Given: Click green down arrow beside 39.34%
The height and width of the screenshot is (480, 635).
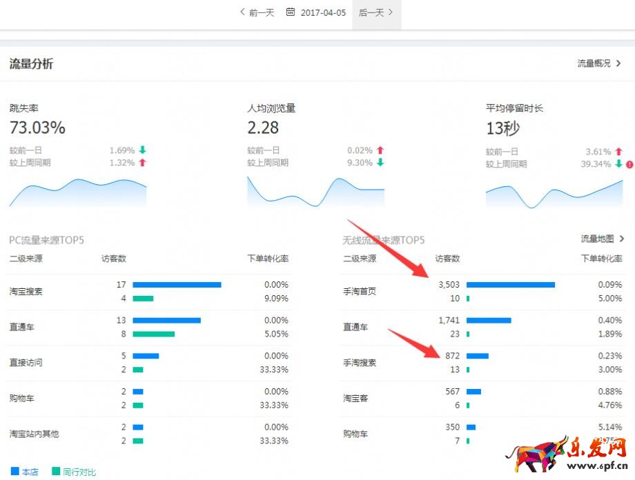Looking at the screenshot, I should tap(618, 164).
